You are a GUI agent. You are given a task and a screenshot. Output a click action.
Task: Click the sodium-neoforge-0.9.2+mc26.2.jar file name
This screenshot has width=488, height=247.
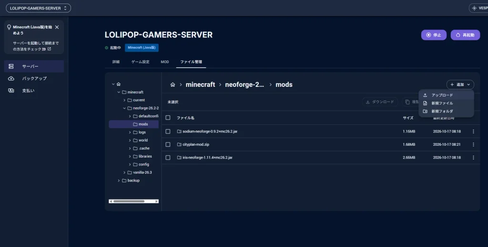[210, 132]
